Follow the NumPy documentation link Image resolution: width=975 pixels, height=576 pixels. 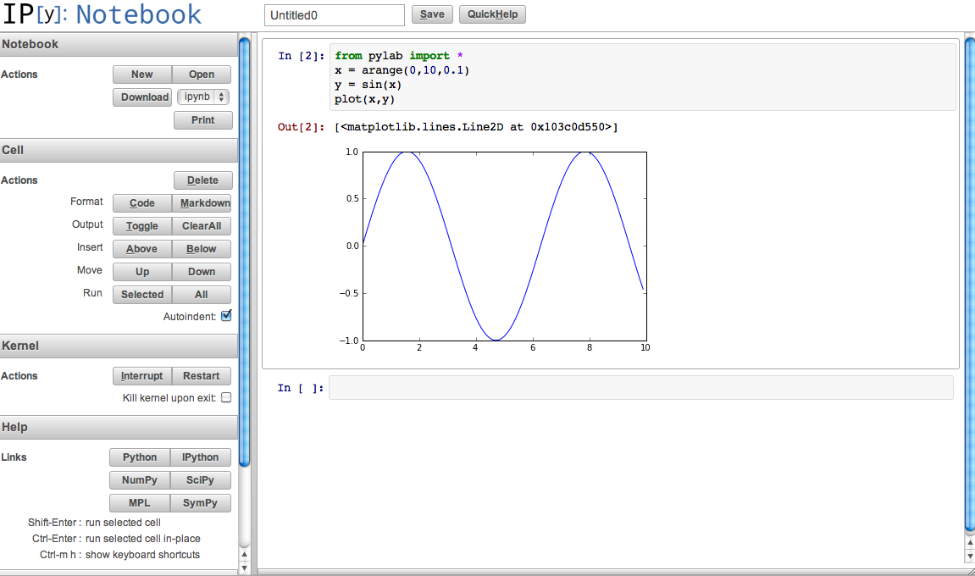[x=139, y=479]
